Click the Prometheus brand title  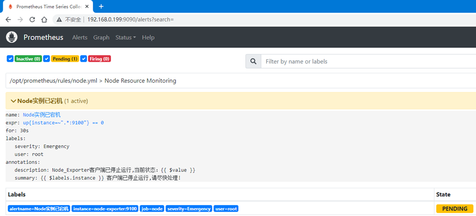click(44, 37)
